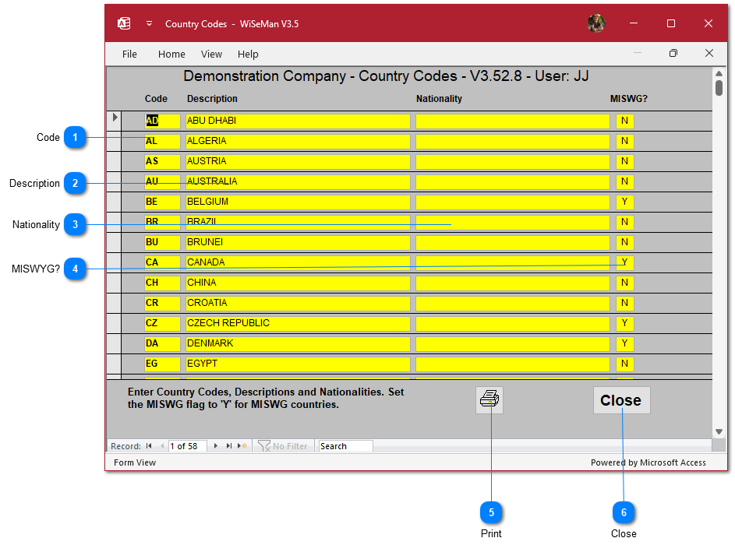The height and width of the screenshot is (552, 735).
Task: Go to the first record
Action: (x=149, y=446)
